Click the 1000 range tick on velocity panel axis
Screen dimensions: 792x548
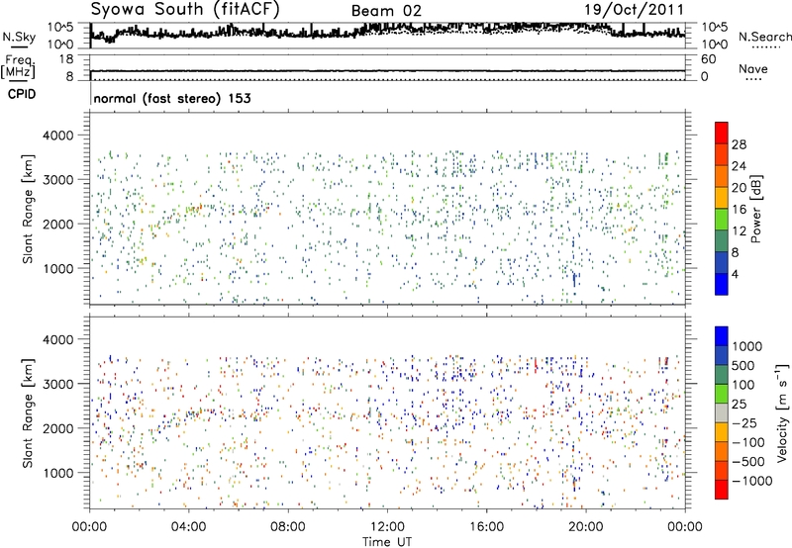tap(57, 473)
